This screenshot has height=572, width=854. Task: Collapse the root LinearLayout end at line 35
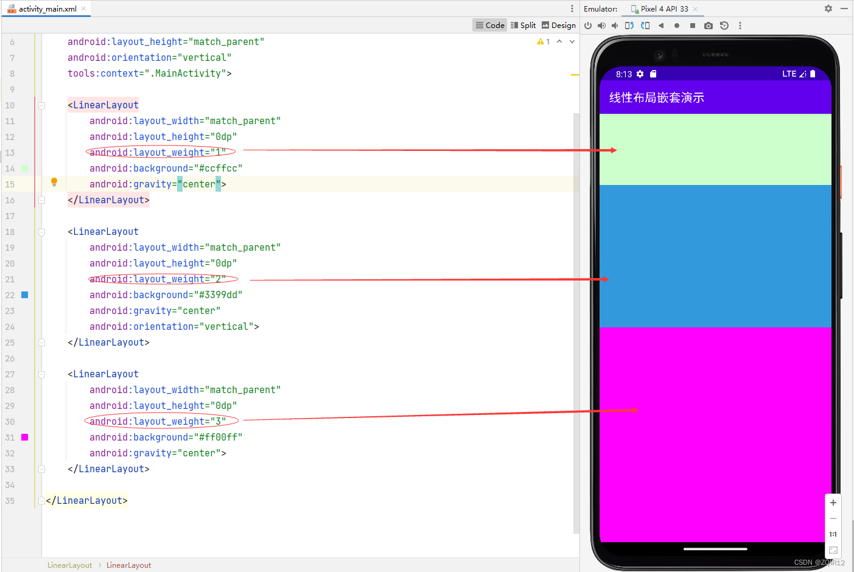coord(42,500)
